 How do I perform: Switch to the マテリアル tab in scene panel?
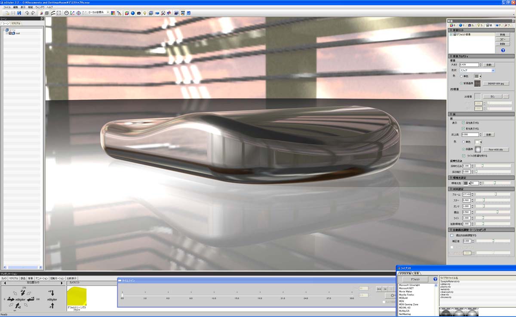16,23
